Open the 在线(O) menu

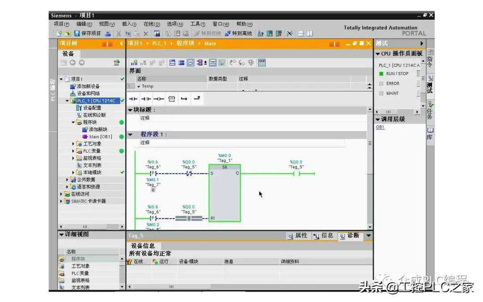pos(152,24)
